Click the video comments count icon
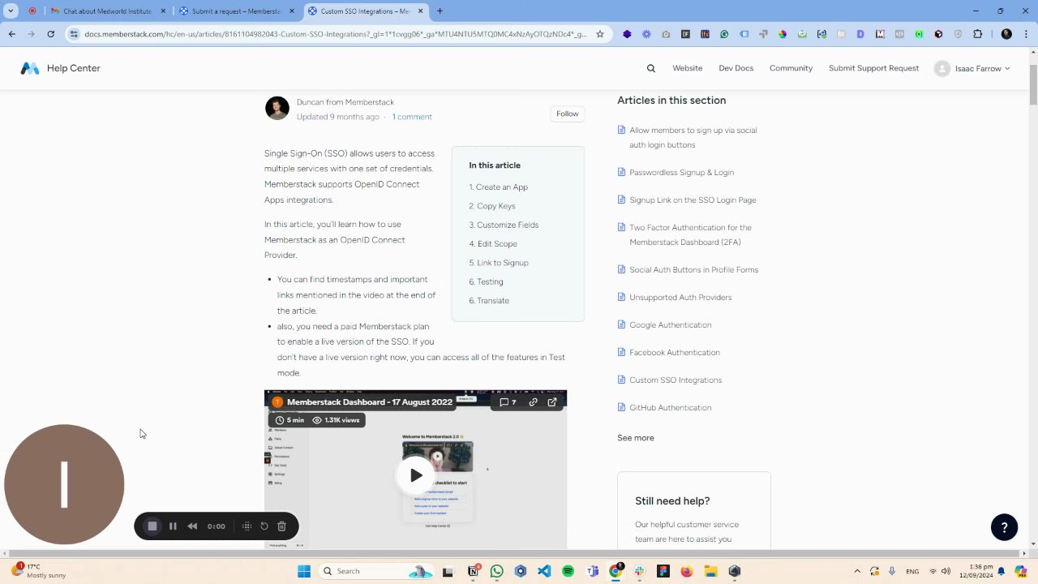 click(508, 402)
